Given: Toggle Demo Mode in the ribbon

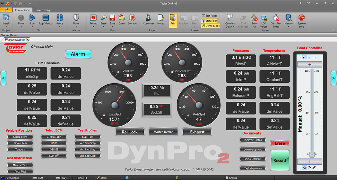Looking at the screenshot, I should [211, 26].
